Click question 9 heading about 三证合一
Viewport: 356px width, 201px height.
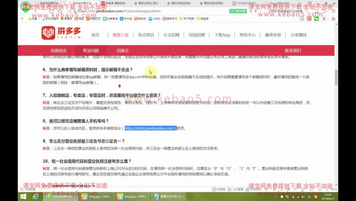tap(83, 141)
